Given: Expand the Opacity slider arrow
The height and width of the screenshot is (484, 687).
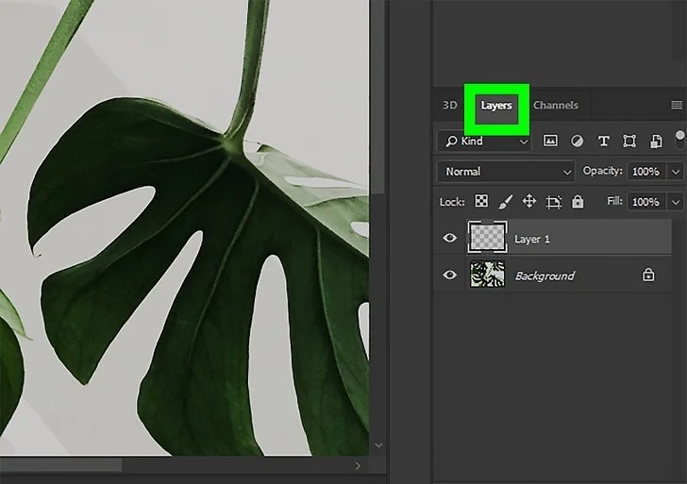Looking at the screenshot, I should point(676,172).
